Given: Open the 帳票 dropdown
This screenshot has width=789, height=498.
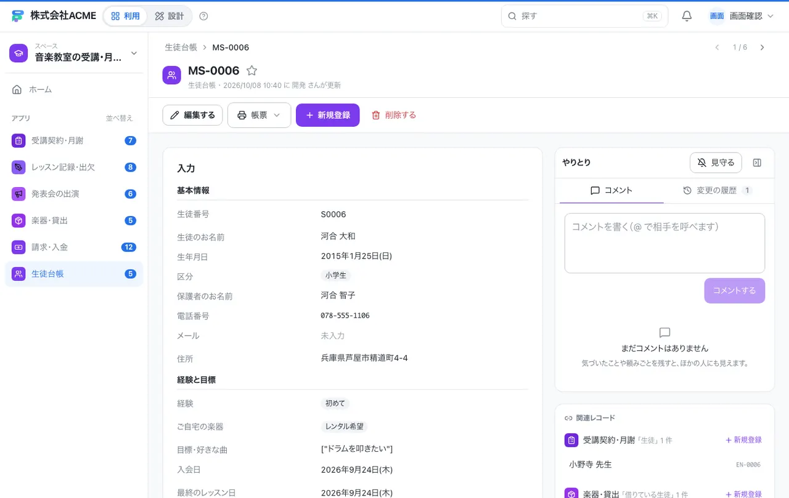Looking at the screenshot, I should coord(259,115).
